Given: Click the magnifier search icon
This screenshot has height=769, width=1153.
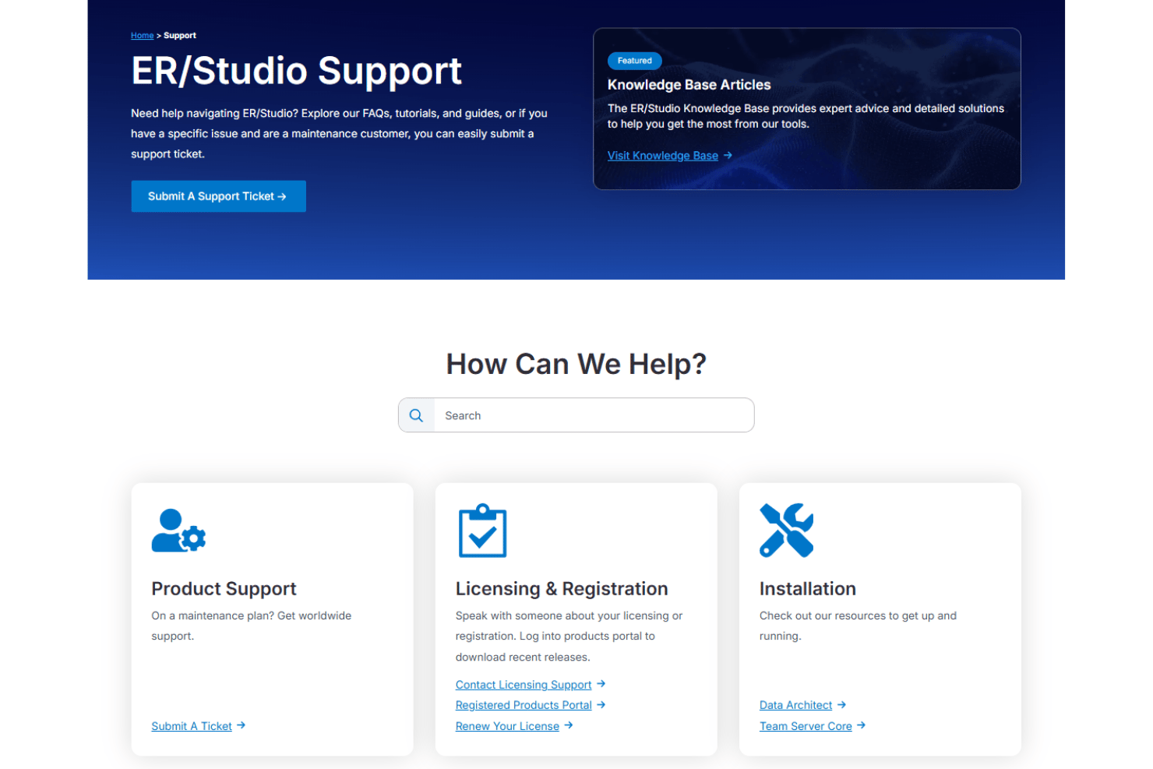Looking at the screenshot, I should pos(417,415).
